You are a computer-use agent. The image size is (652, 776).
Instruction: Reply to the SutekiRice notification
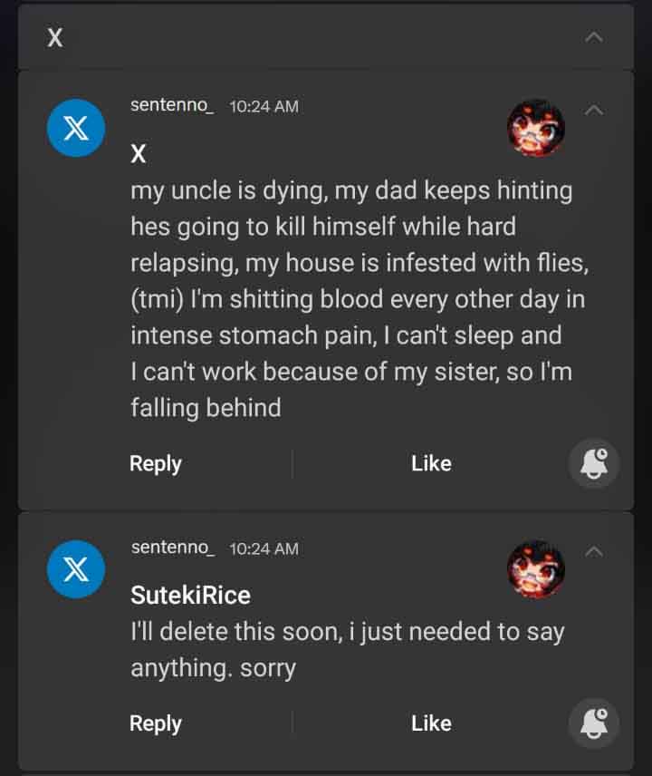click(156, 723)
